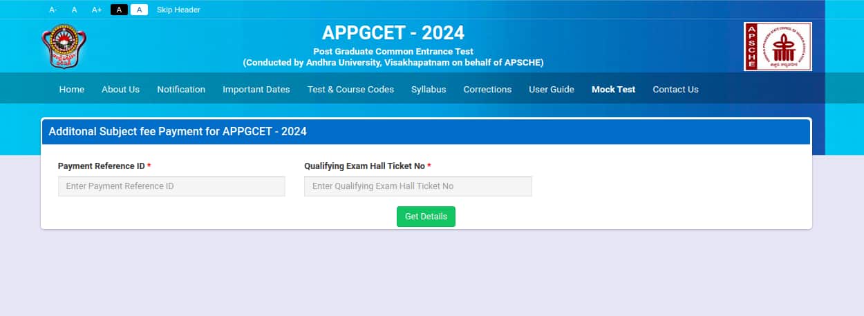Decrease font size with A- control

pos(53,10)
